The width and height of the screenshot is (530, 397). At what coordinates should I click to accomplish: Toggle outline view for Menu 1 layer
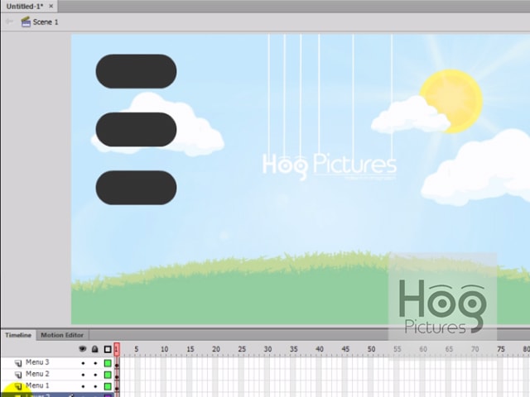pos(108,386)
